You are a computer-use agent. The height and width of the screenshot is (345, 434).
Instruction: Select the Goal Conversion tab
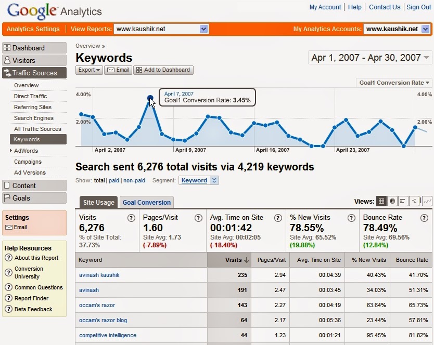[146, 202]
